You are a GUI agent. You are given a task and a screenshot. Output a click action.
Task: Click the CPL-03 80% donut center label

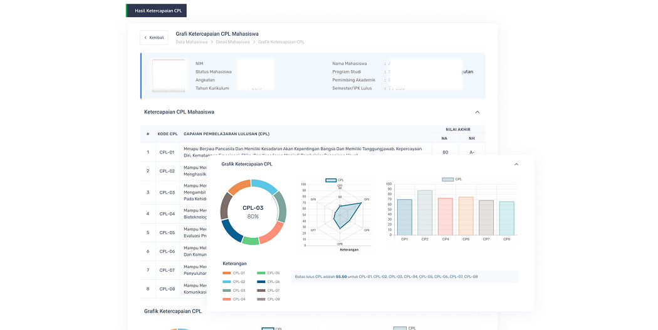click(x=253, y=212)
